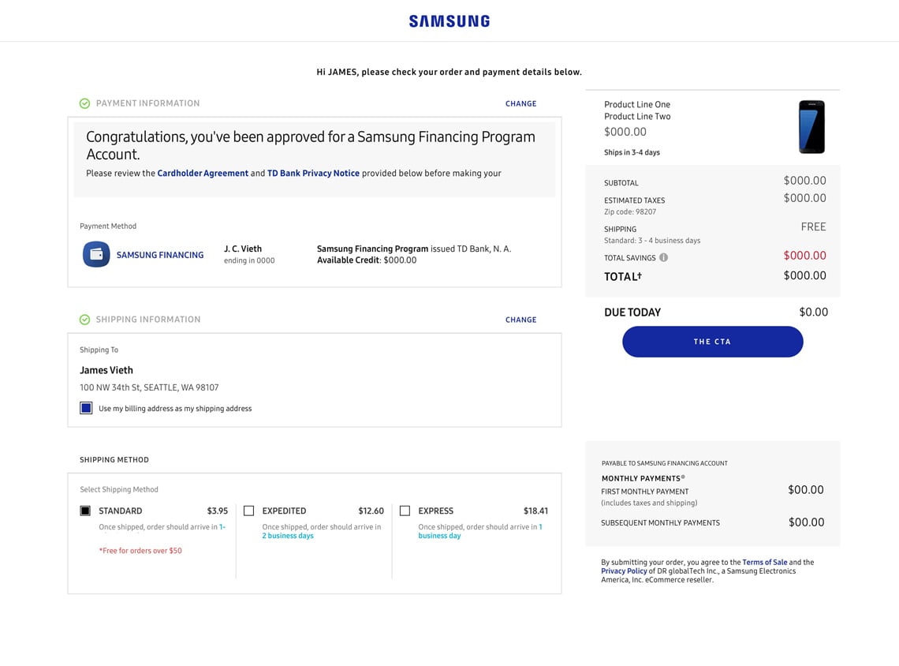This screenshot has width=899, height=666.
Task: Toggle use billing address as shipping checkbox
Action: click(86, 408)
